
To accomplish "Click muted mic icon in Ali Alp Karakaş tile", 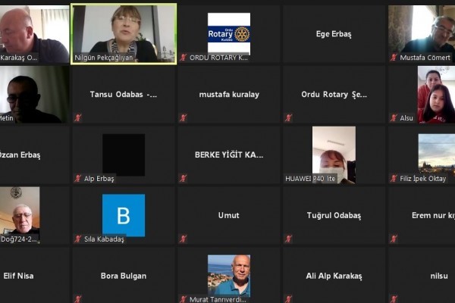I will pyautogui.click(x=288, y=299).
